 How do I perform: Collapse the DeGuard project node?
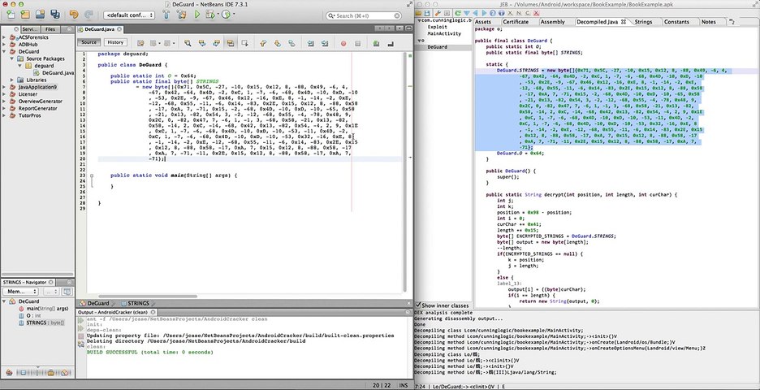[4, 51]
